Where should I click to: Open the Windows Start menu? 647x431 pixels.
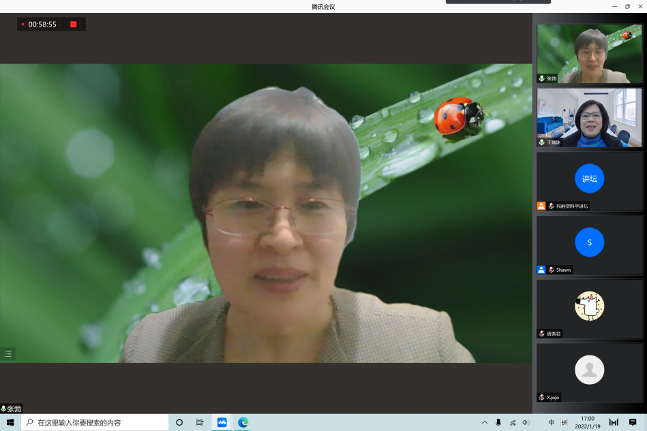(10, 422)
